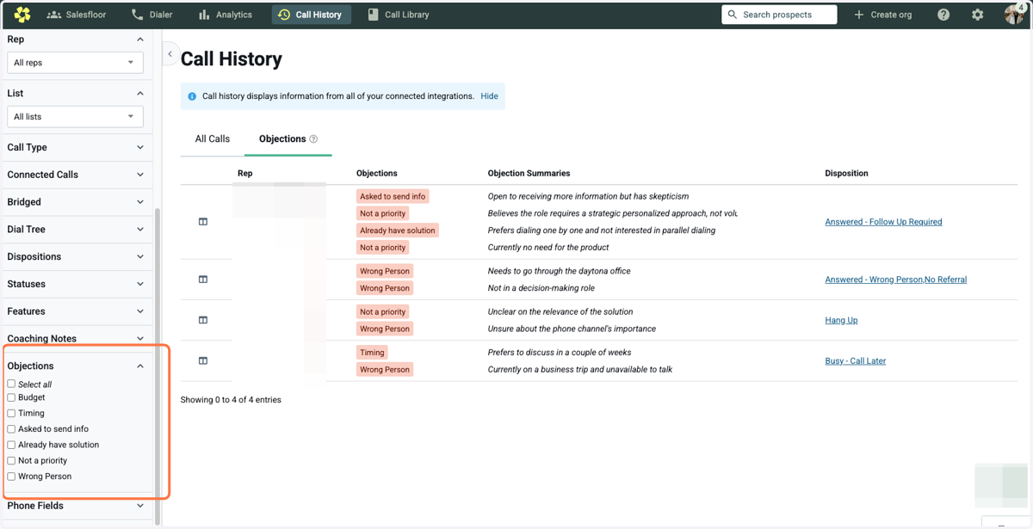The height and width of the screenshot is (529, 1033).
Task: Open the All reps dropdown
Action: 75,63
